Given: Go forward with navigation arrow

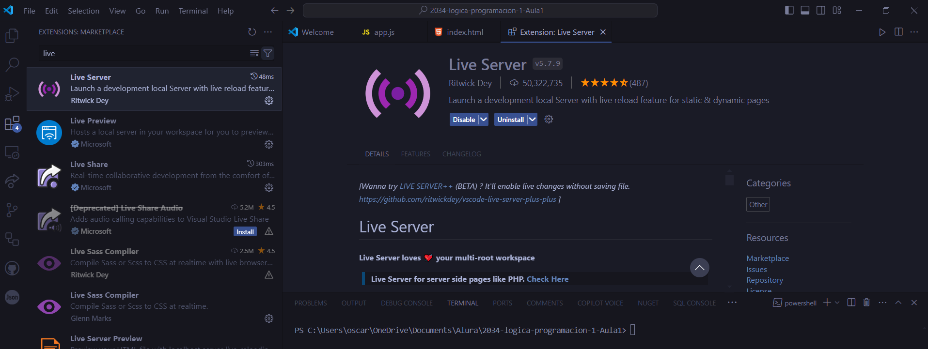Looking at the screenshot, I should [290, 10].
